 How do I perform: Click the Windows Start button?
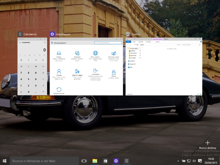tap(5, 161)
